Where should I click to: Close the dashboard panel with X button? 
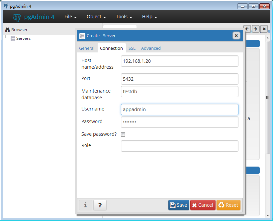tap(264, 29)
